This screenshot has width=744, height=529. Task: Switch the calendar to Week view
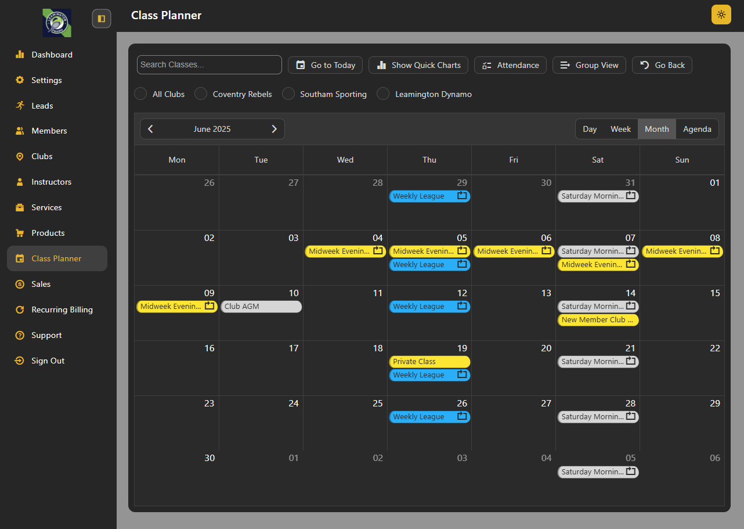tap(620, 129)
